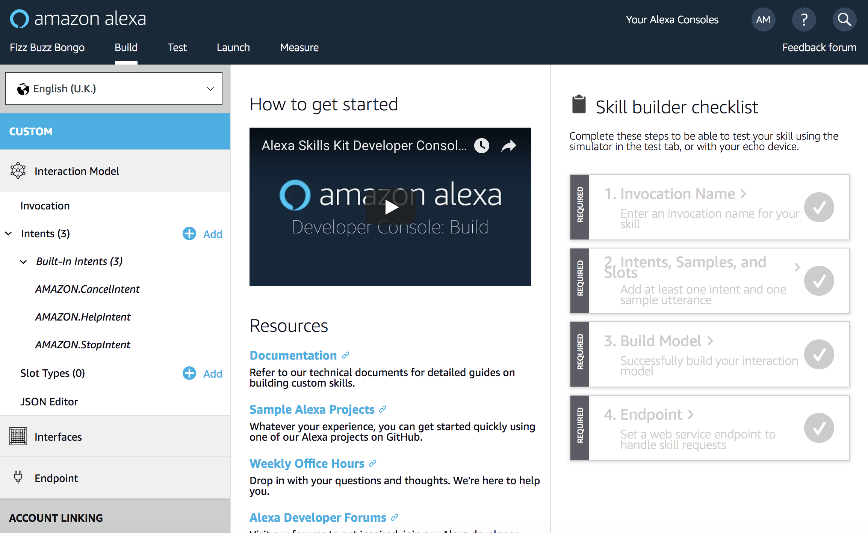Click link icon next to Weekly Office Hours
868x533 pixels.
(x=372, y=463)
